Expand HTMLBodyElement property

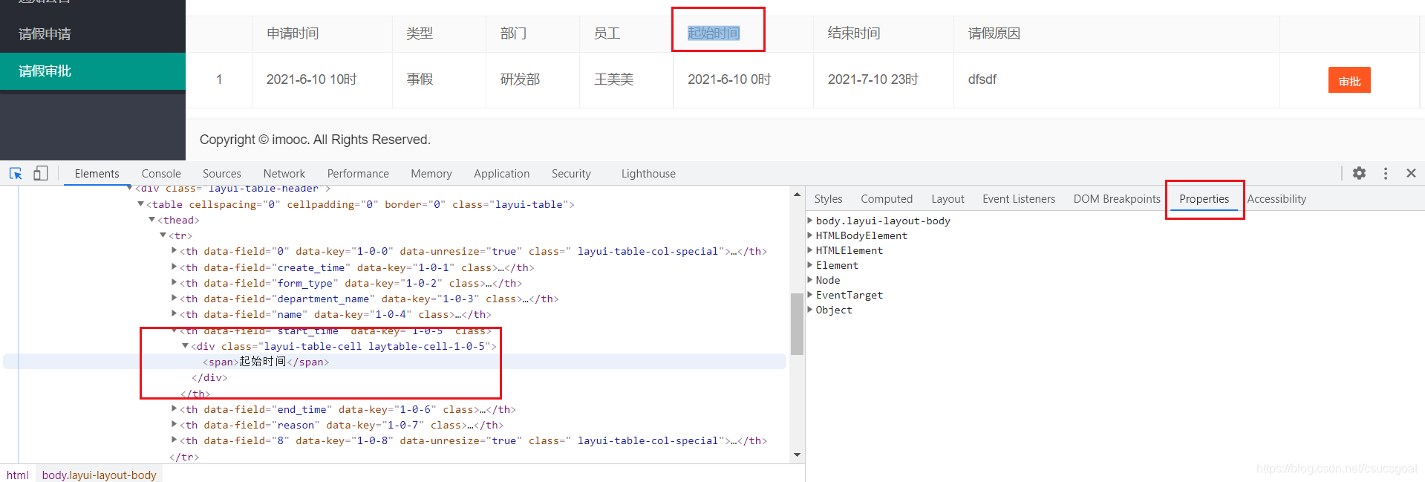810,235
